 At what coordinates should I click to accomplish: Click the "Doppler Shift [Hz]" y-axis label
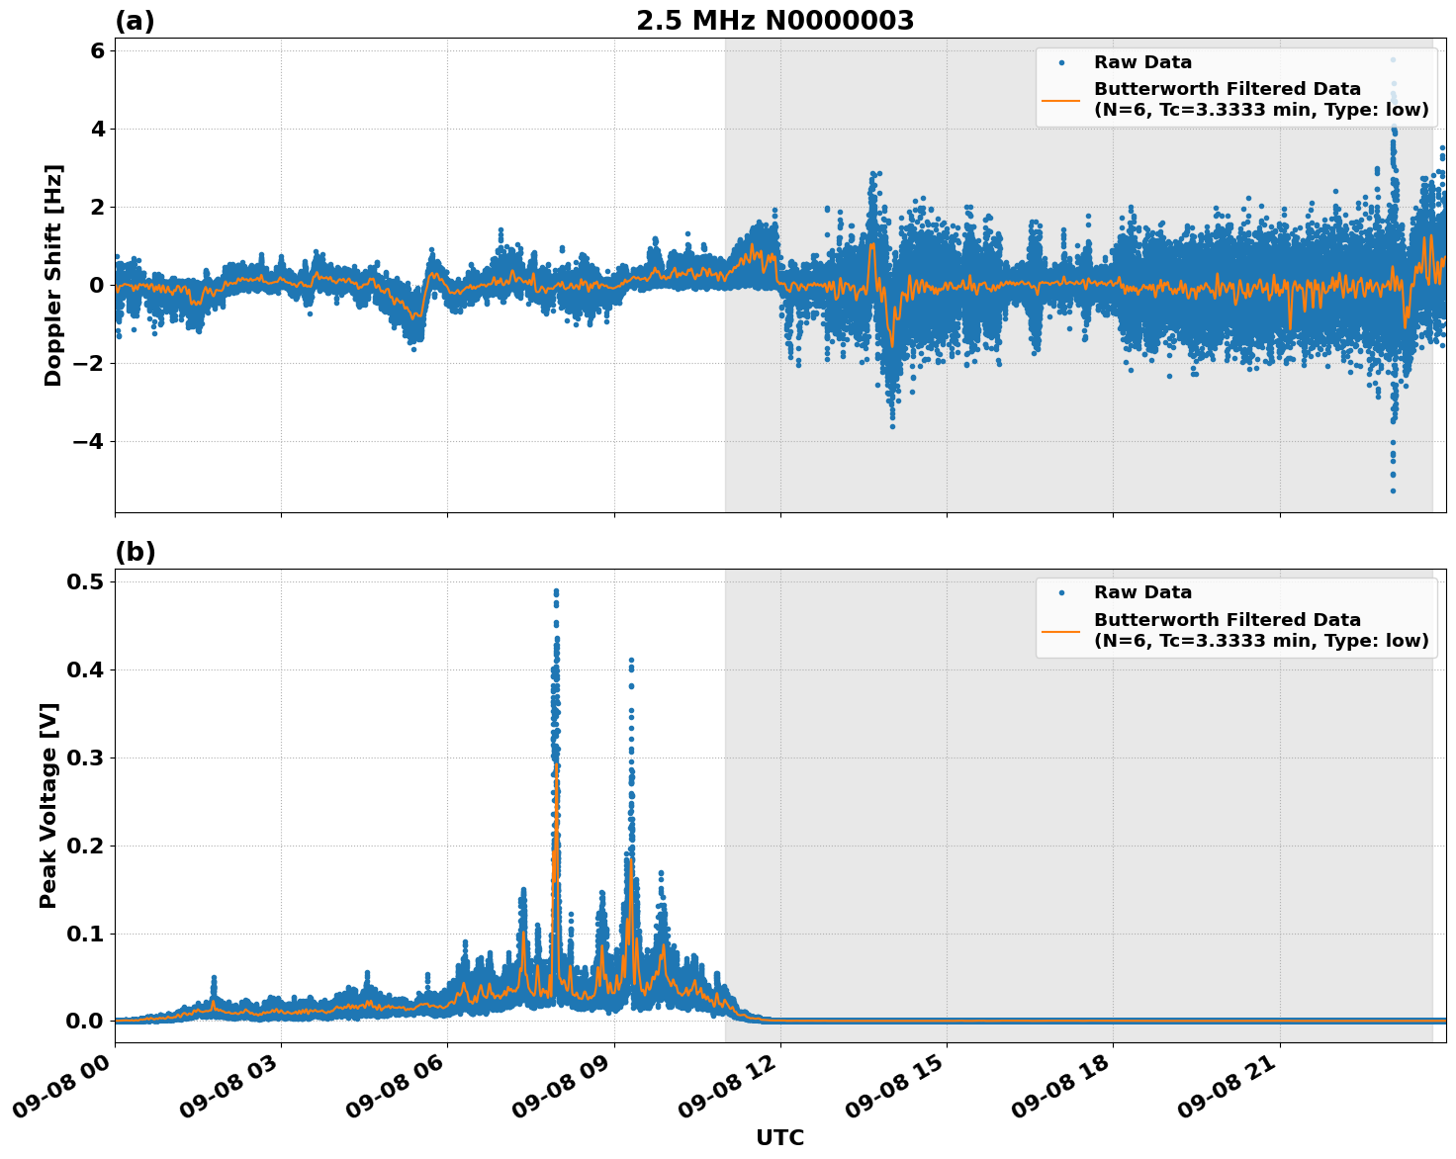click(53, 275)
